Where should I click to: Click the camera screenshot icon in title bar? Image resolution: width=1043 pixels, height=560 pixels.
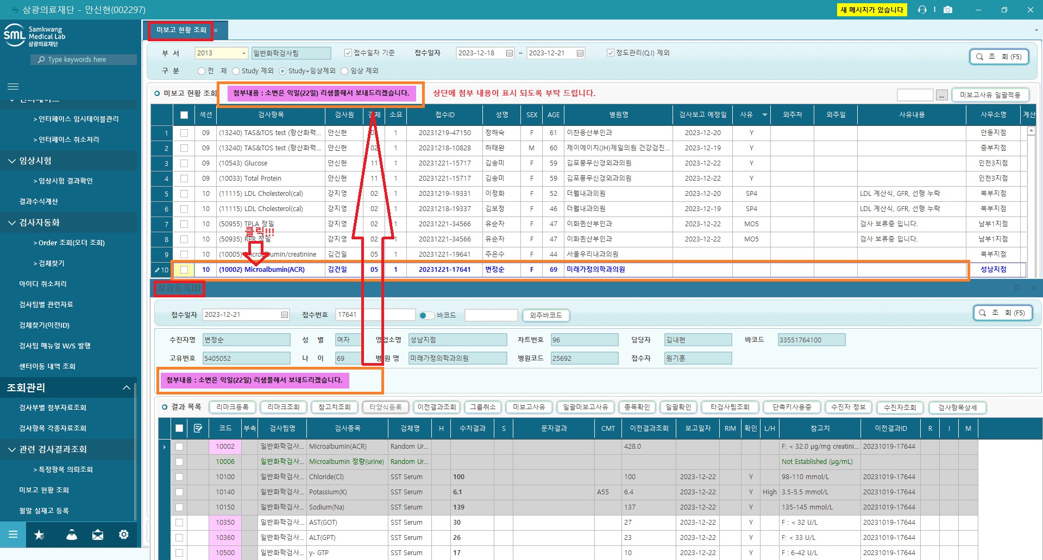(948, 10)
